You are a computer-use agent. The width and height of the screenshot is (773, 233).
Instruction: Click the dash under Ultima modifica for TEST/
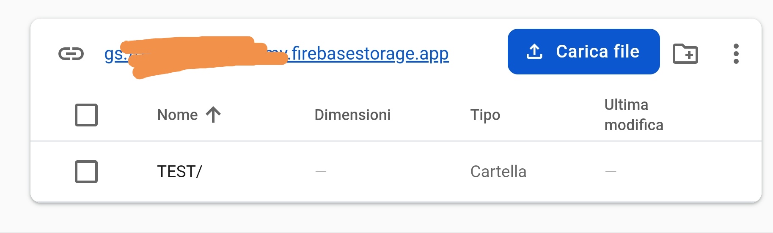[611, 171]
